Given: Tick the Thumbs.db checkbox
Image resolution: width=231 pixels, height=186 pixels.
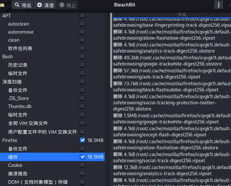Looking at the screenshot, I should [82, 106].
